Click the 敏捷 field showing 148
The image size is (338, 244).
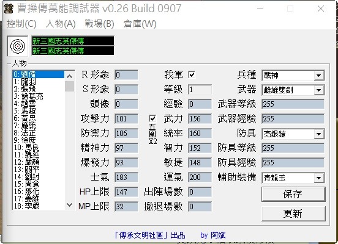200,163
